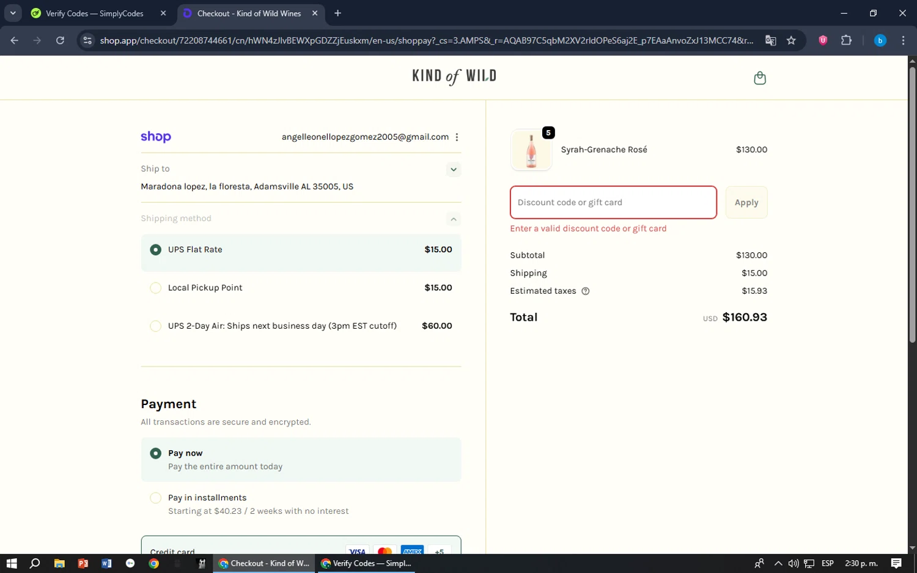Screen dimensions: 917x573
Task: Open Verify Codes window from the taskbar
Action: coord(367,563)
